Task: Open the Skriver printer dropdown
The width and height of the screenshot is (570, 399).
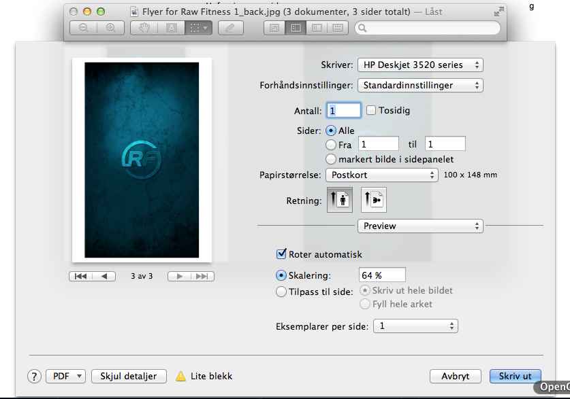Action: pos(420,65)
